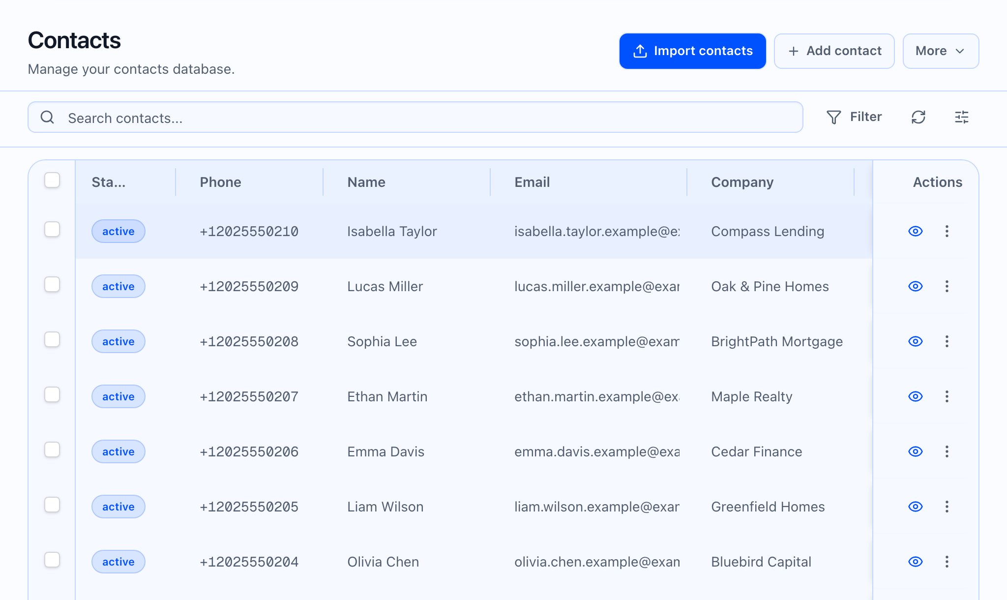The width and height of the screenshot is (1007, 600).
Task: Click the eye icon for Olivia Chen
Action: [x=915, y=562]
